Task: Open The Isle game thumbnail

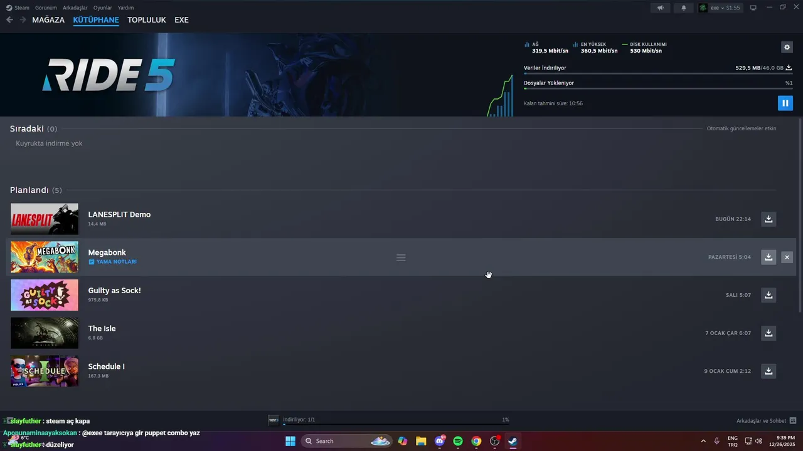Action: click(45, 333)
